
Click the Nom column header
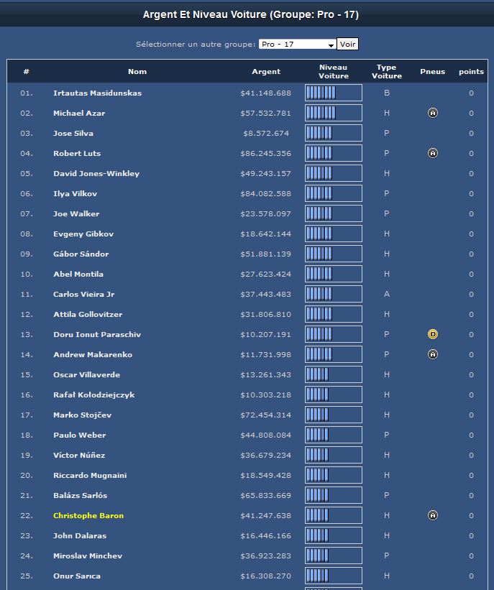tap(137, 71)
